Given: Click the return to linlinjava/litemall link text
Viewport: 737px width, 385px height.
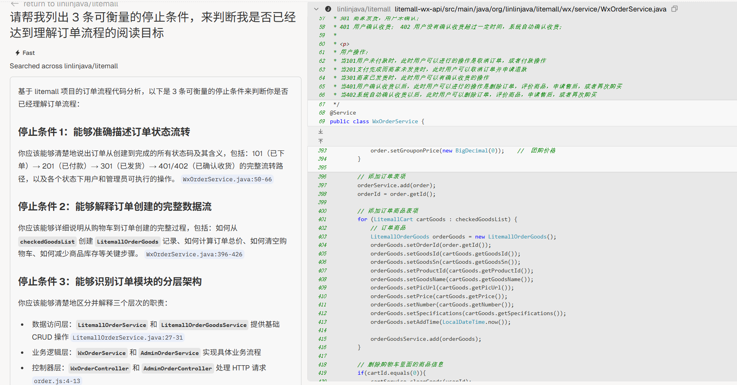Looking at the screenshot, I should [71, 4].
